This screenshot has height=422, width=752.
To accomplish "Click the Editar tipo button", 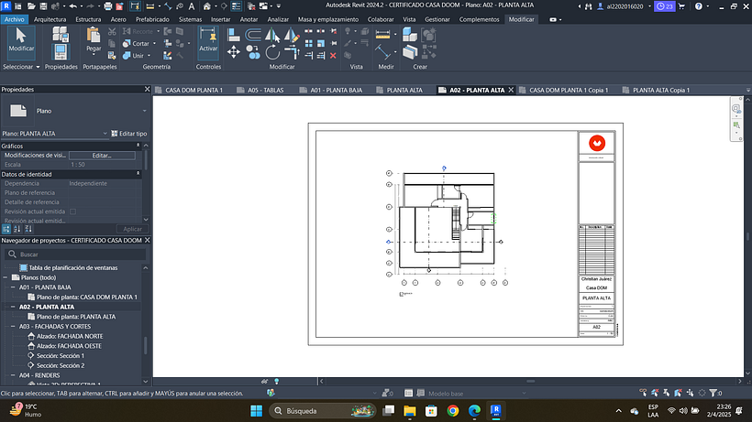I will pyautogui.click(x=129, y=134).
